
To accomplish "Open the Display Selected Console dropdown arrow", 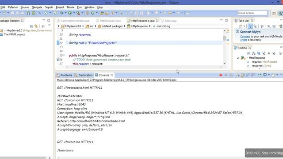I will click(x=269, y=75).
